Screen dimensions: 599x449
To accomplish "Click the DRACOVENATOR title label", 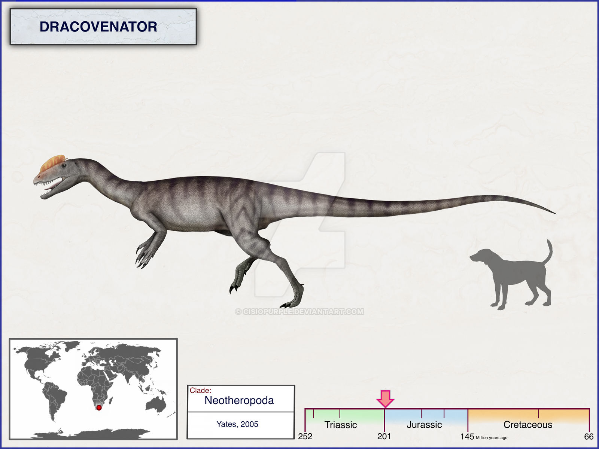I will pos(98,27).
